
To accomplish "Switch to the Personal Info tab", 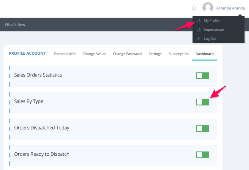I will coord(65,54).
